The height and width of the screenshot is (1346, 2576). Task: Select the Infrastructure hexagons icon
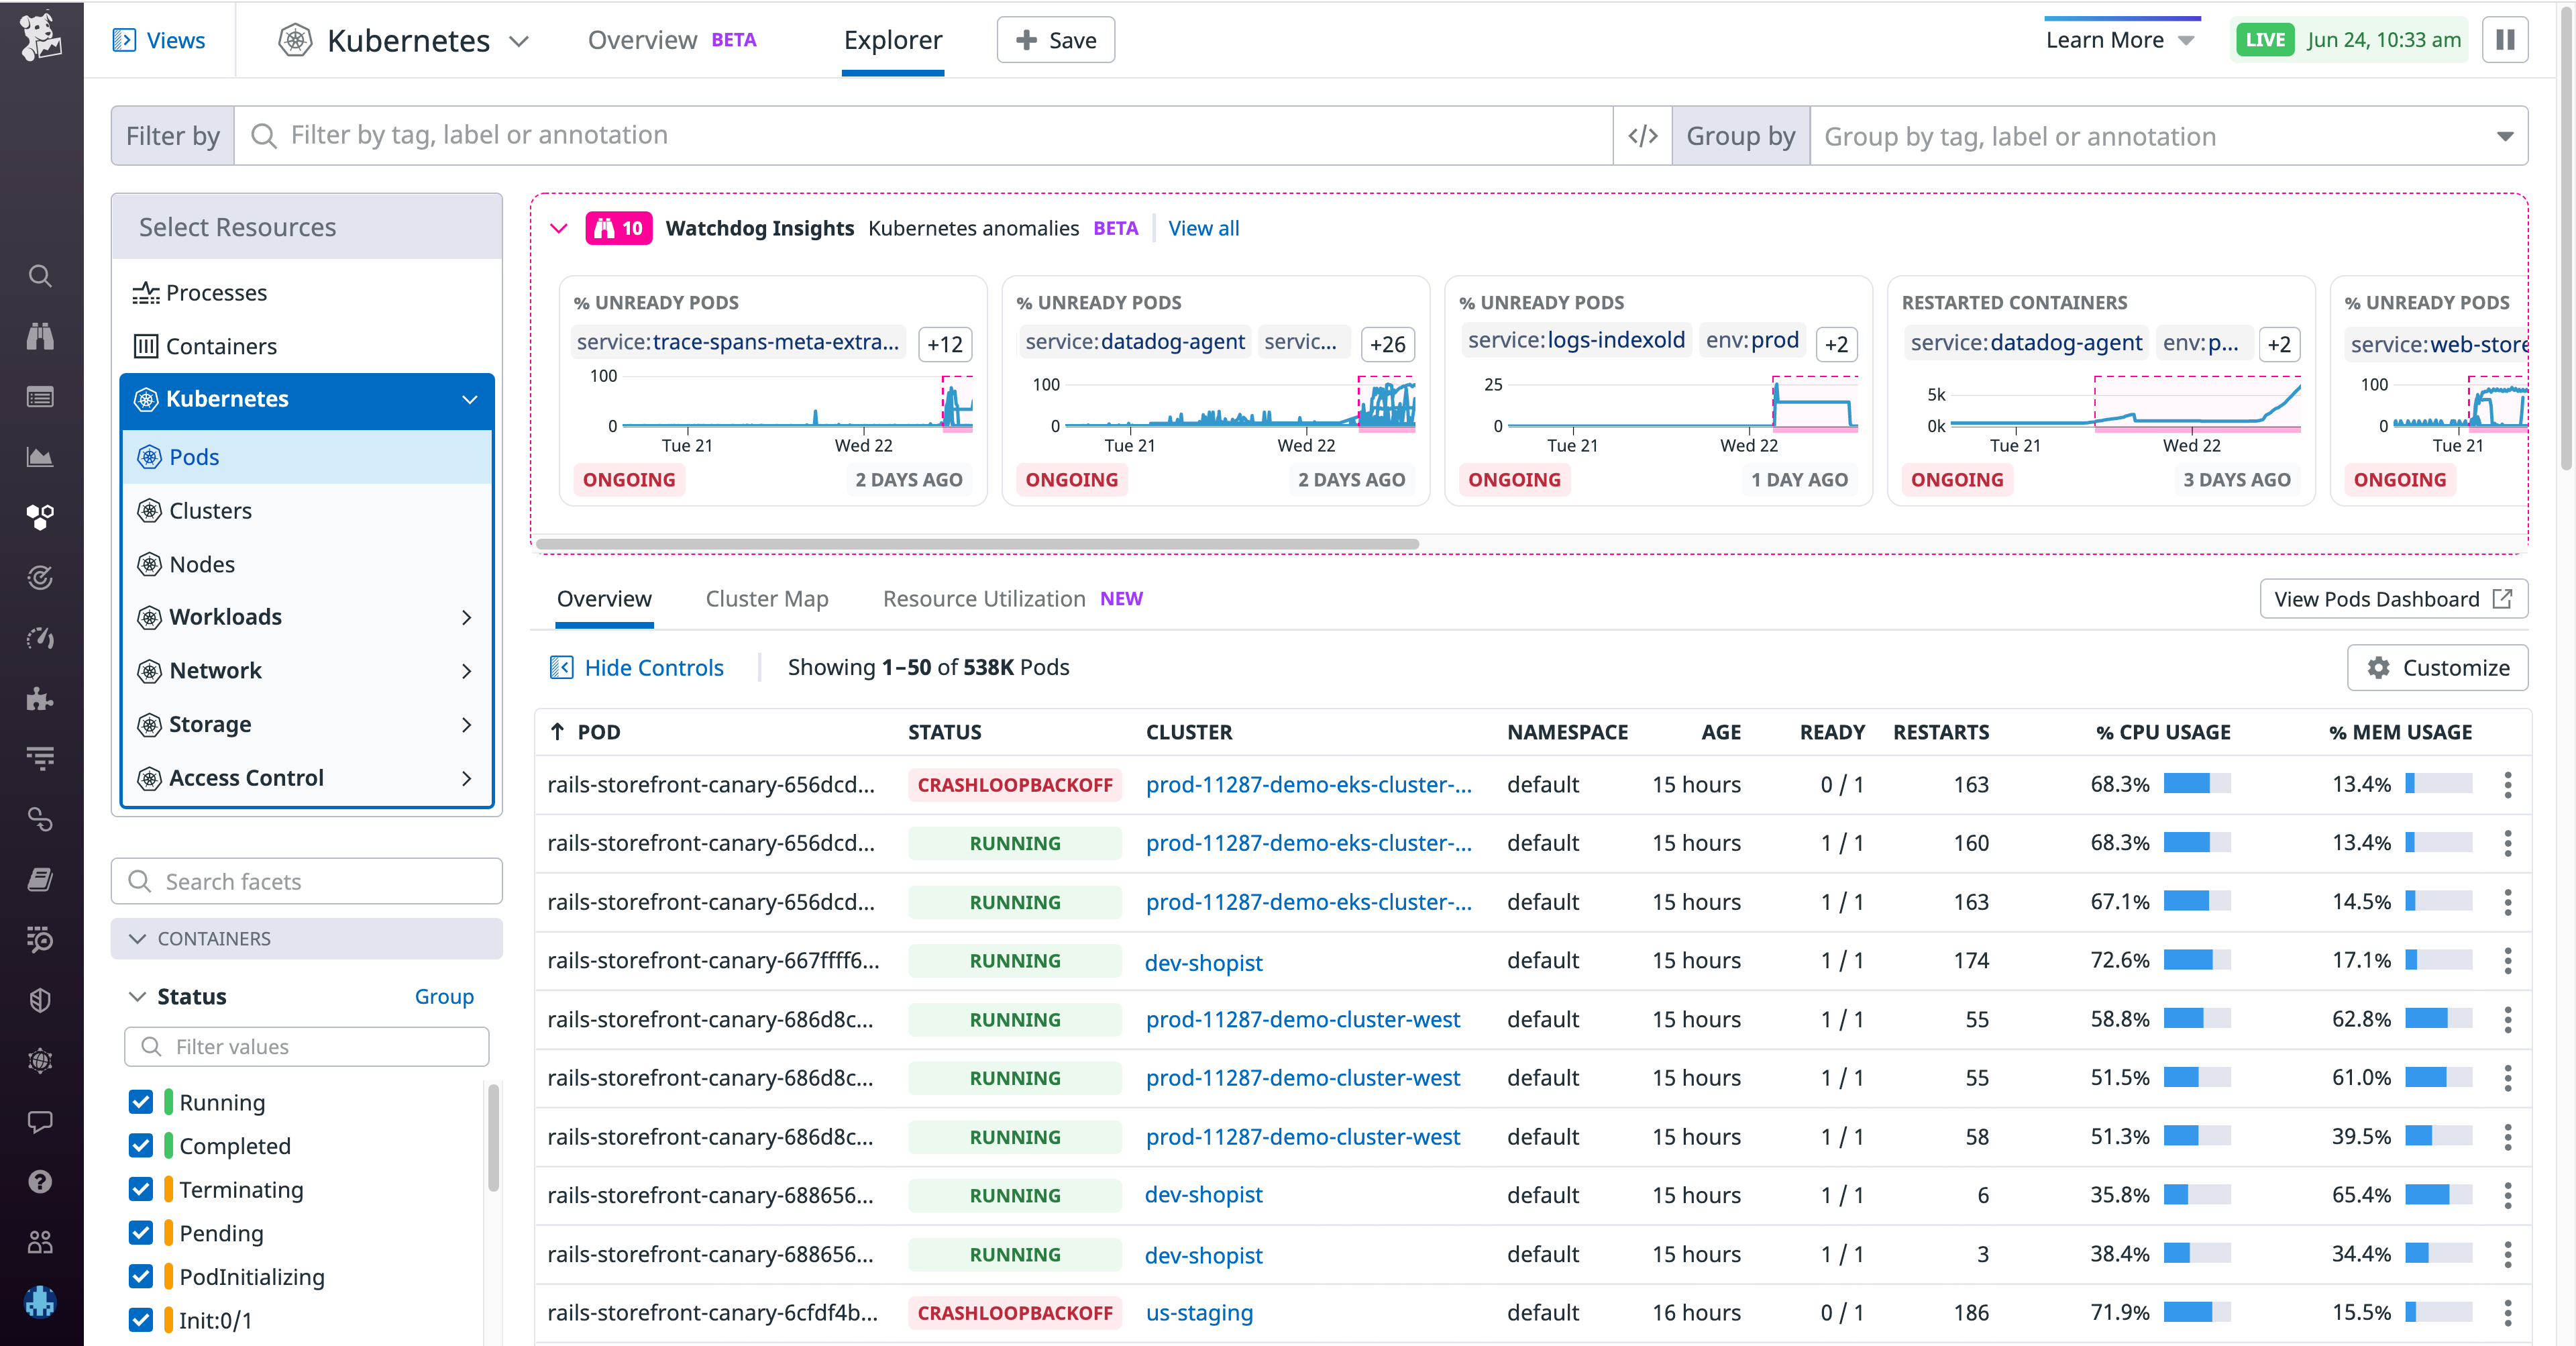[40, 517]
